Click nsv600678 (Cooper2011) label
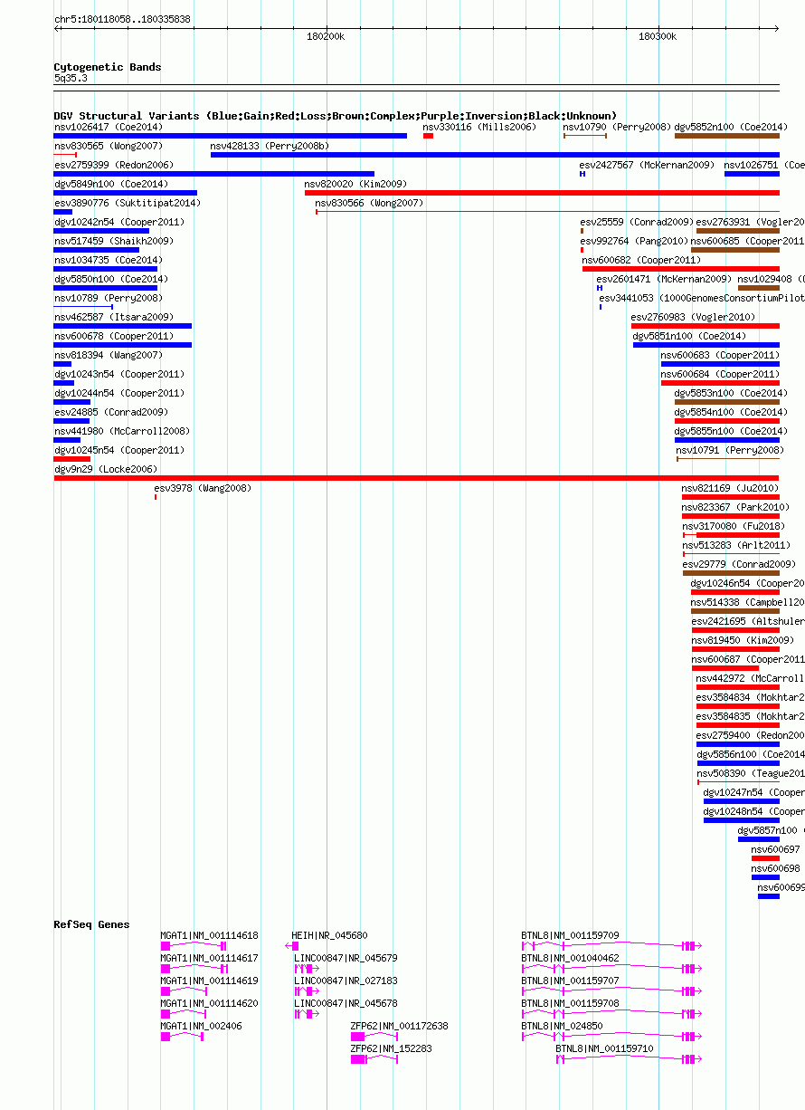 (113, 337)
